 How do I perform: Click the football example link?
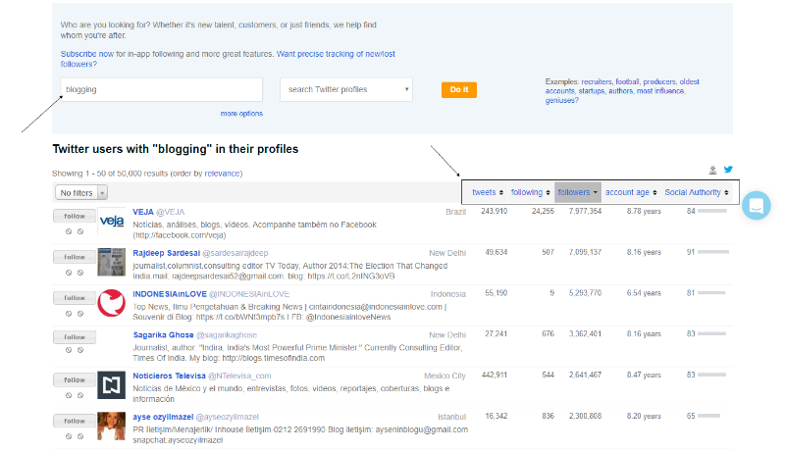[627, 81]
